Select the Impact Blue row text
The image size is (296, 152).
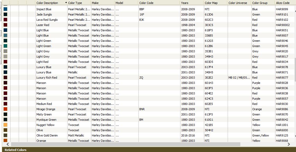[44, 9]
